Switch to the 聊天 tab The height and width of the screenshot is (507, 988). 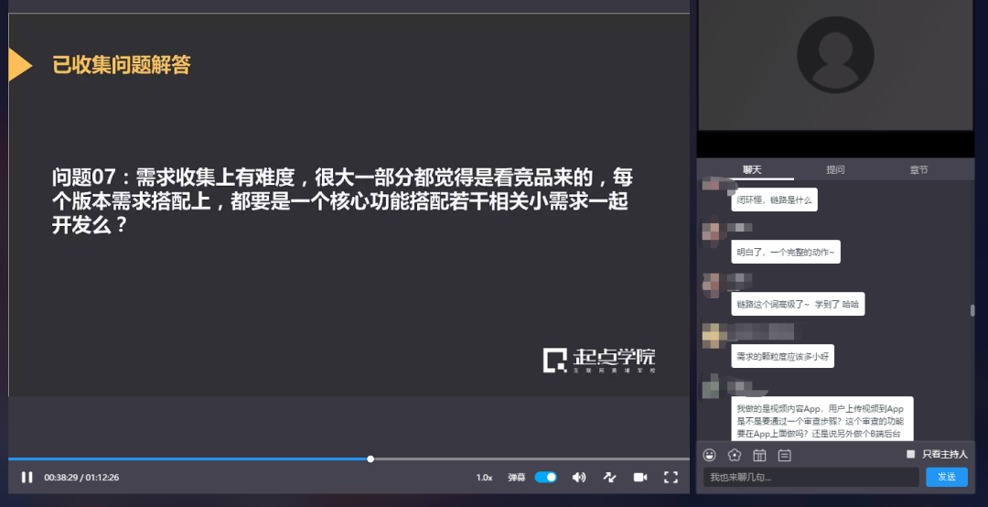(752, 169)
